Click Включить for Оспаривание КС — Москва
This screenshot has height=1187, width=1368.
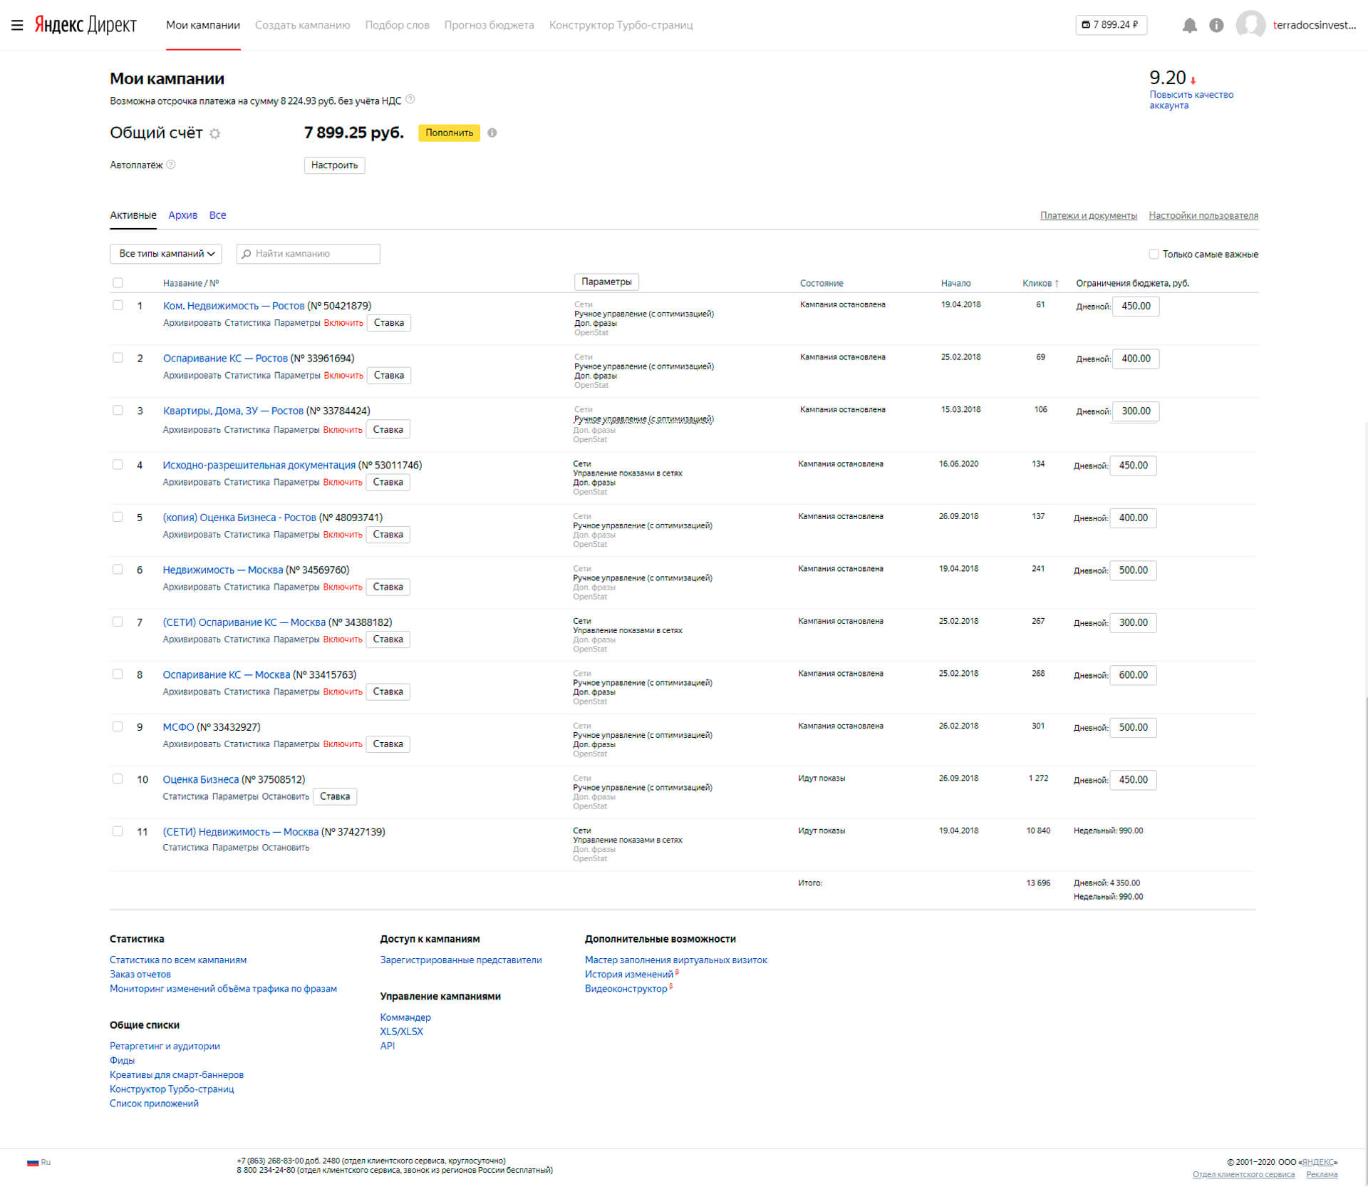(x=343, y=692)
